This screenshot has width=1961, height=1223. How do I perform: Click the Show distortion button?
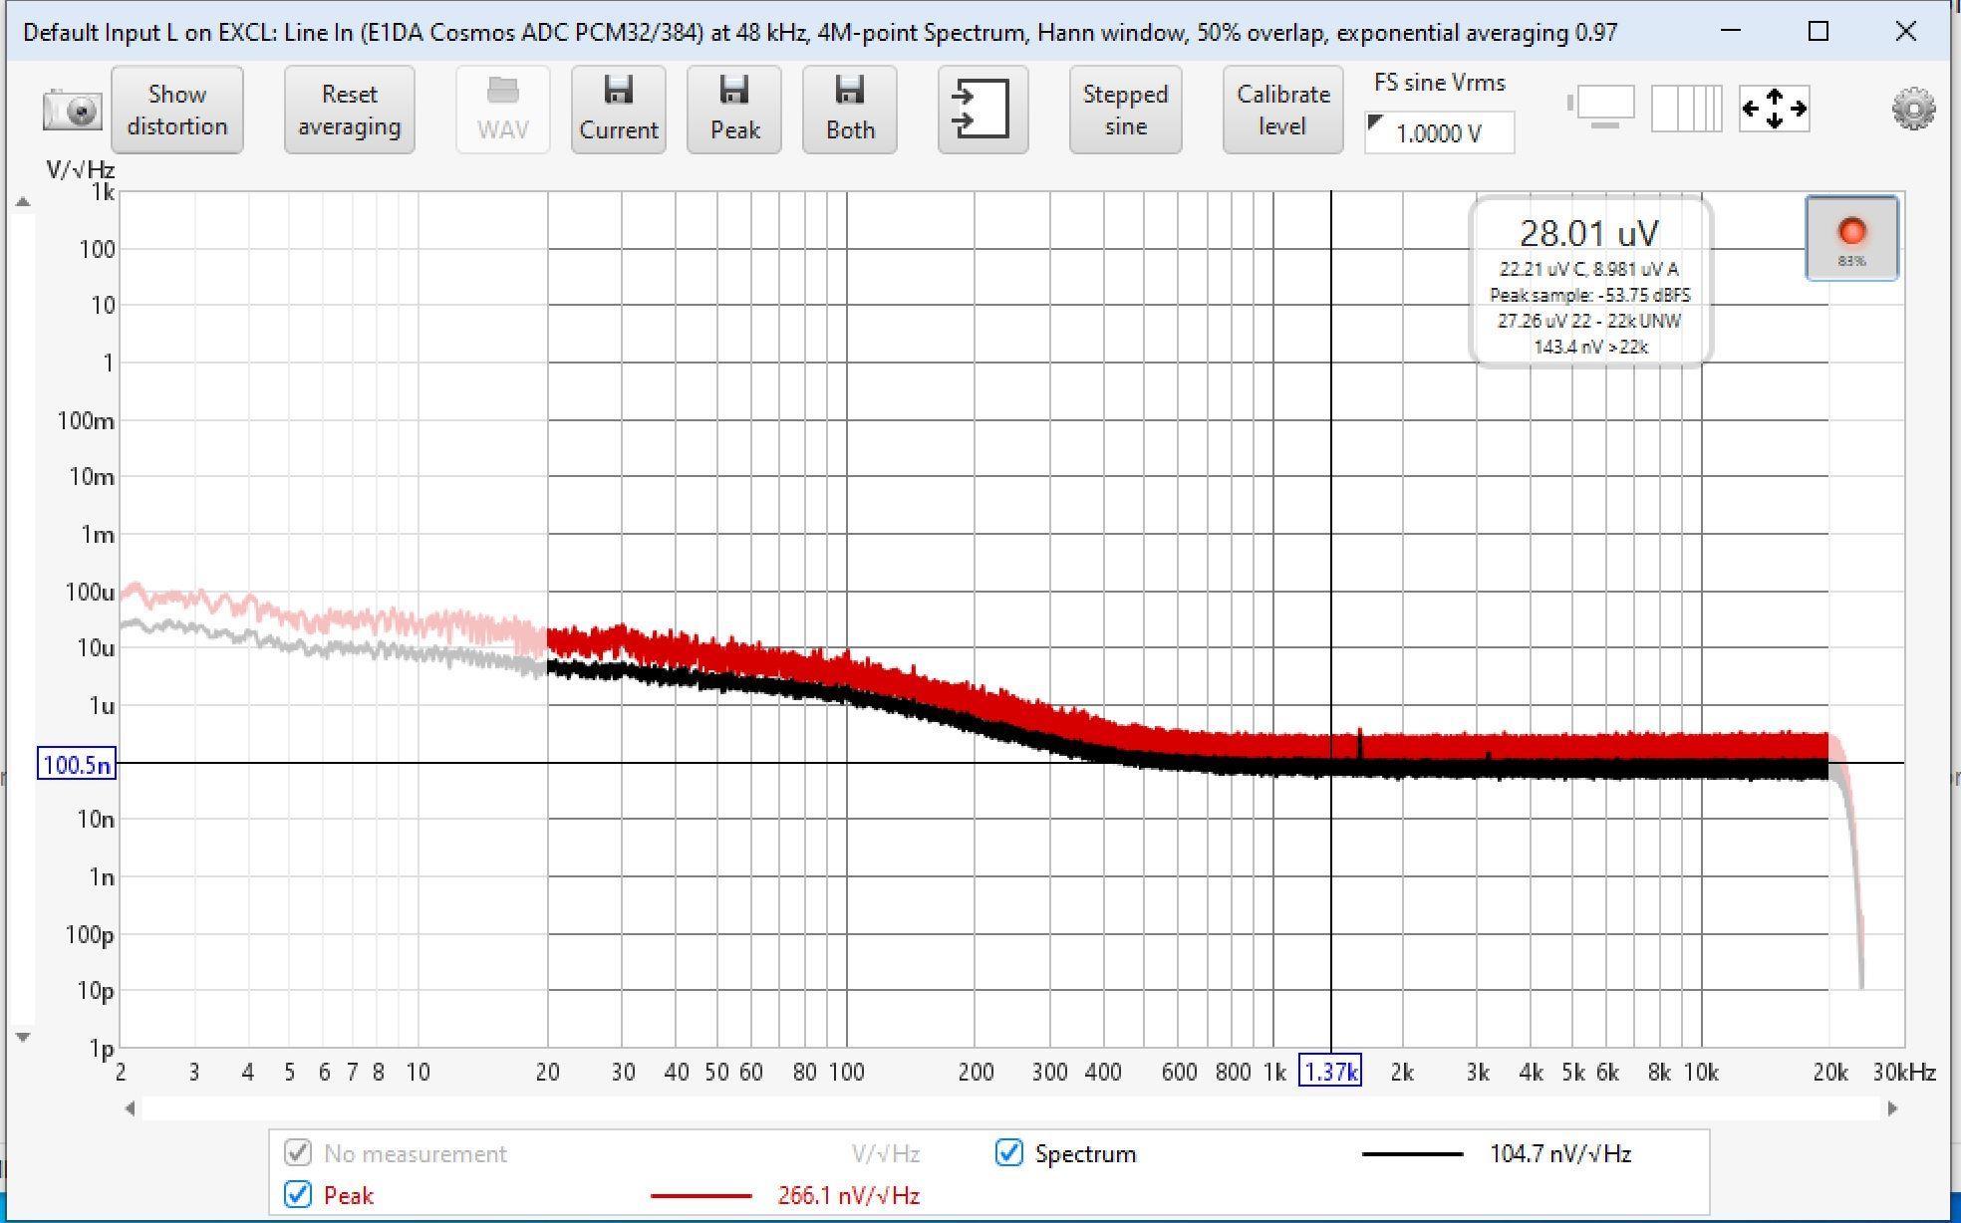pos(177,110)
